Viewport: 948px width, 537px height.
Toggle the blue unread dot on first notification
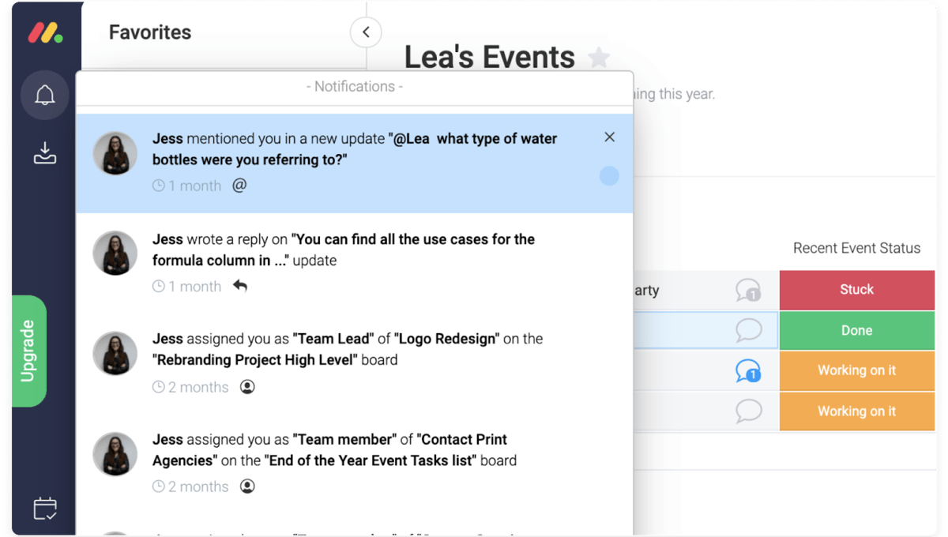(609, 176)
